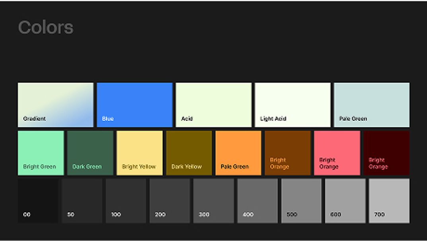
Task: Pick the grey 400 swatch
Action: click(257, 201)
